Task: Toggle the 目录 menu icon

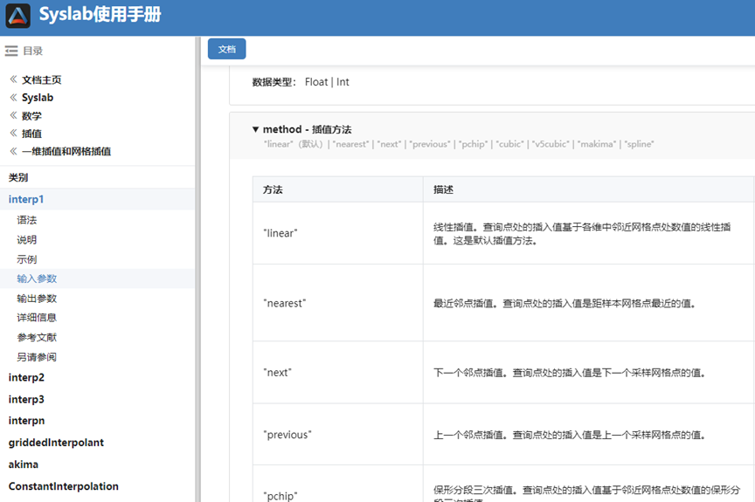Action: [x=11, y=51]
